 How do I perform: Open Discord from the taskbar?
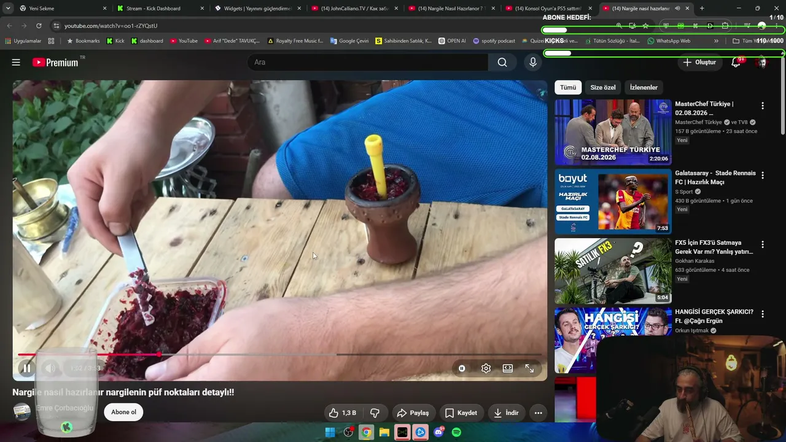tap(438, 432)
